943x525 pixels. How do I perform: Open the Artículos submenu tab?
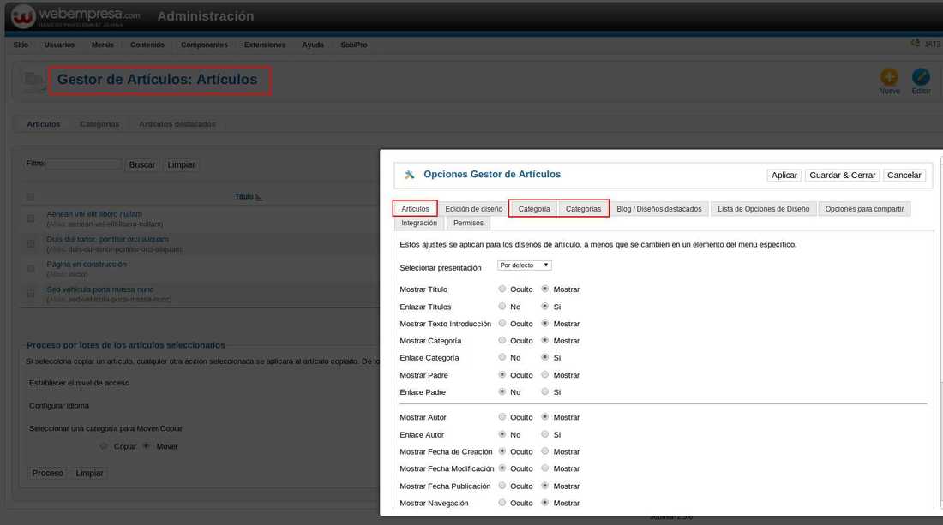(x=44, y=124)
